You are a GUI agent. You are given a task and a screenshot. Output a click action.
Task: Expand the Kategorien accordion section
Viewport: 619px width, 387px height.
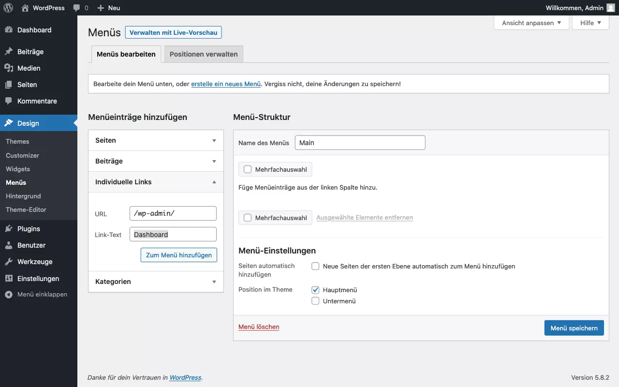(156, 282)
